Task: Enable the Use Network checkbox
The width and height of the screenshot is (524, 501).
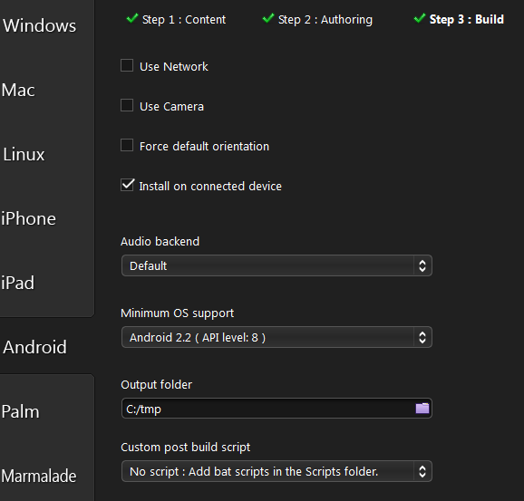Action: pos(127,65)
